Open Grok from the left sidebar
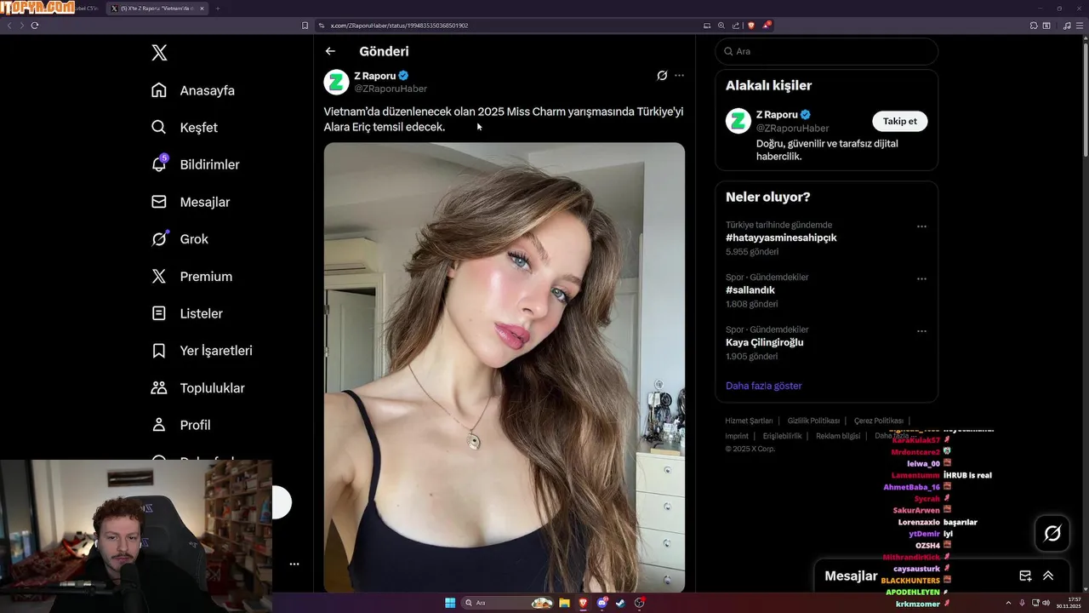The width and height of the screenshot is (1089, 613). pos(180,239)
